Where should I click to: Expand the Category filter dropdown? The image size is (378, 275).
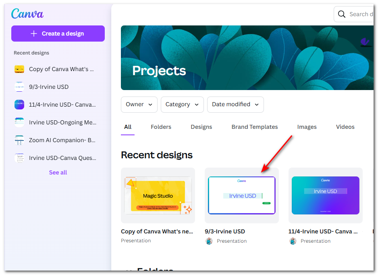pyautogui.click(x=182, y=105)
